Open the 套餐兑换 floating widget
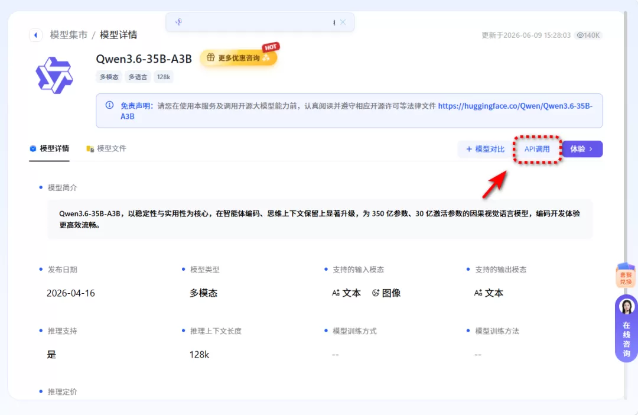Image resolution: width=638 pixels, height=415 pixels. pyautogui.click(x=626, y=276)
